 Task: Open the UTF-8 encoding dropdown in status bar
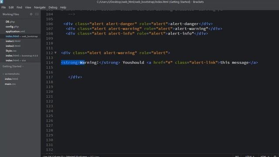249,156
